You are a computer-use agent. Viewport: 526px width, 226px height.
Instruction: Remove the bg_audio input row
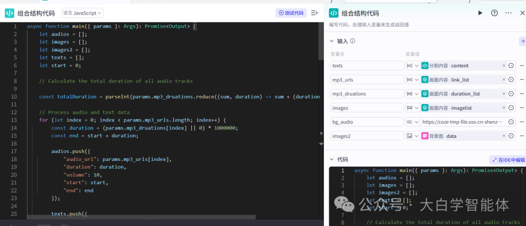pos(522,122)
